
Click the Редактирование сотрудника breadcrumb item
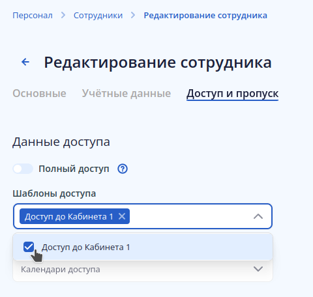(205, 16)
